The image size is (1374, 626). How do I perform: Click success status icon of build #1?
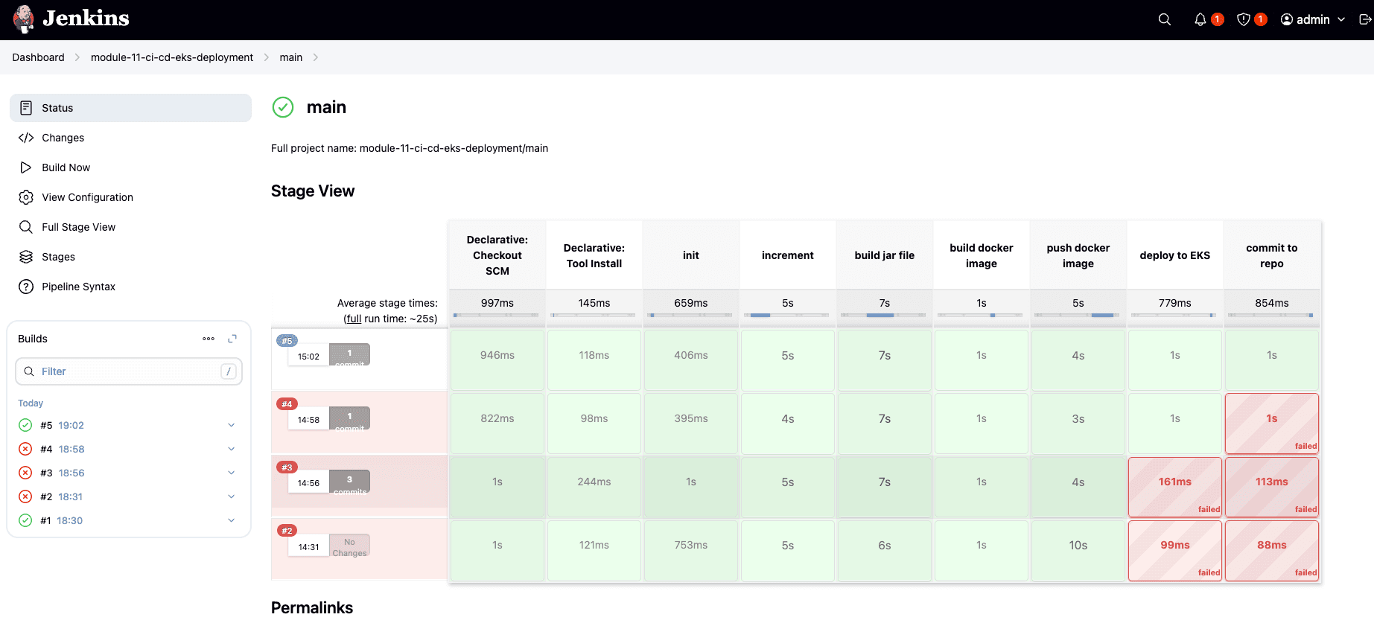[25, 520]
